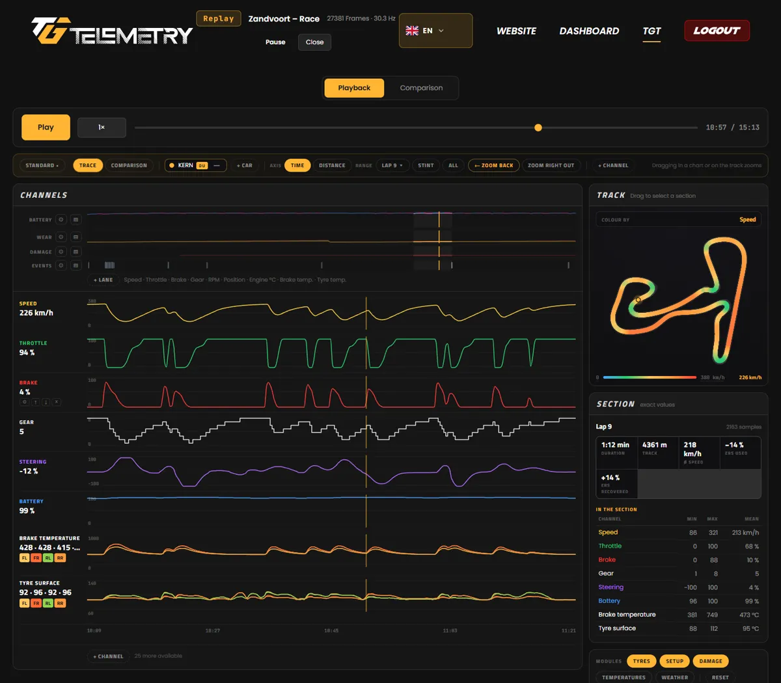Open settings gear for Damage lane
Viewport: 781px width, 683px height.
[x=61, y=252]
